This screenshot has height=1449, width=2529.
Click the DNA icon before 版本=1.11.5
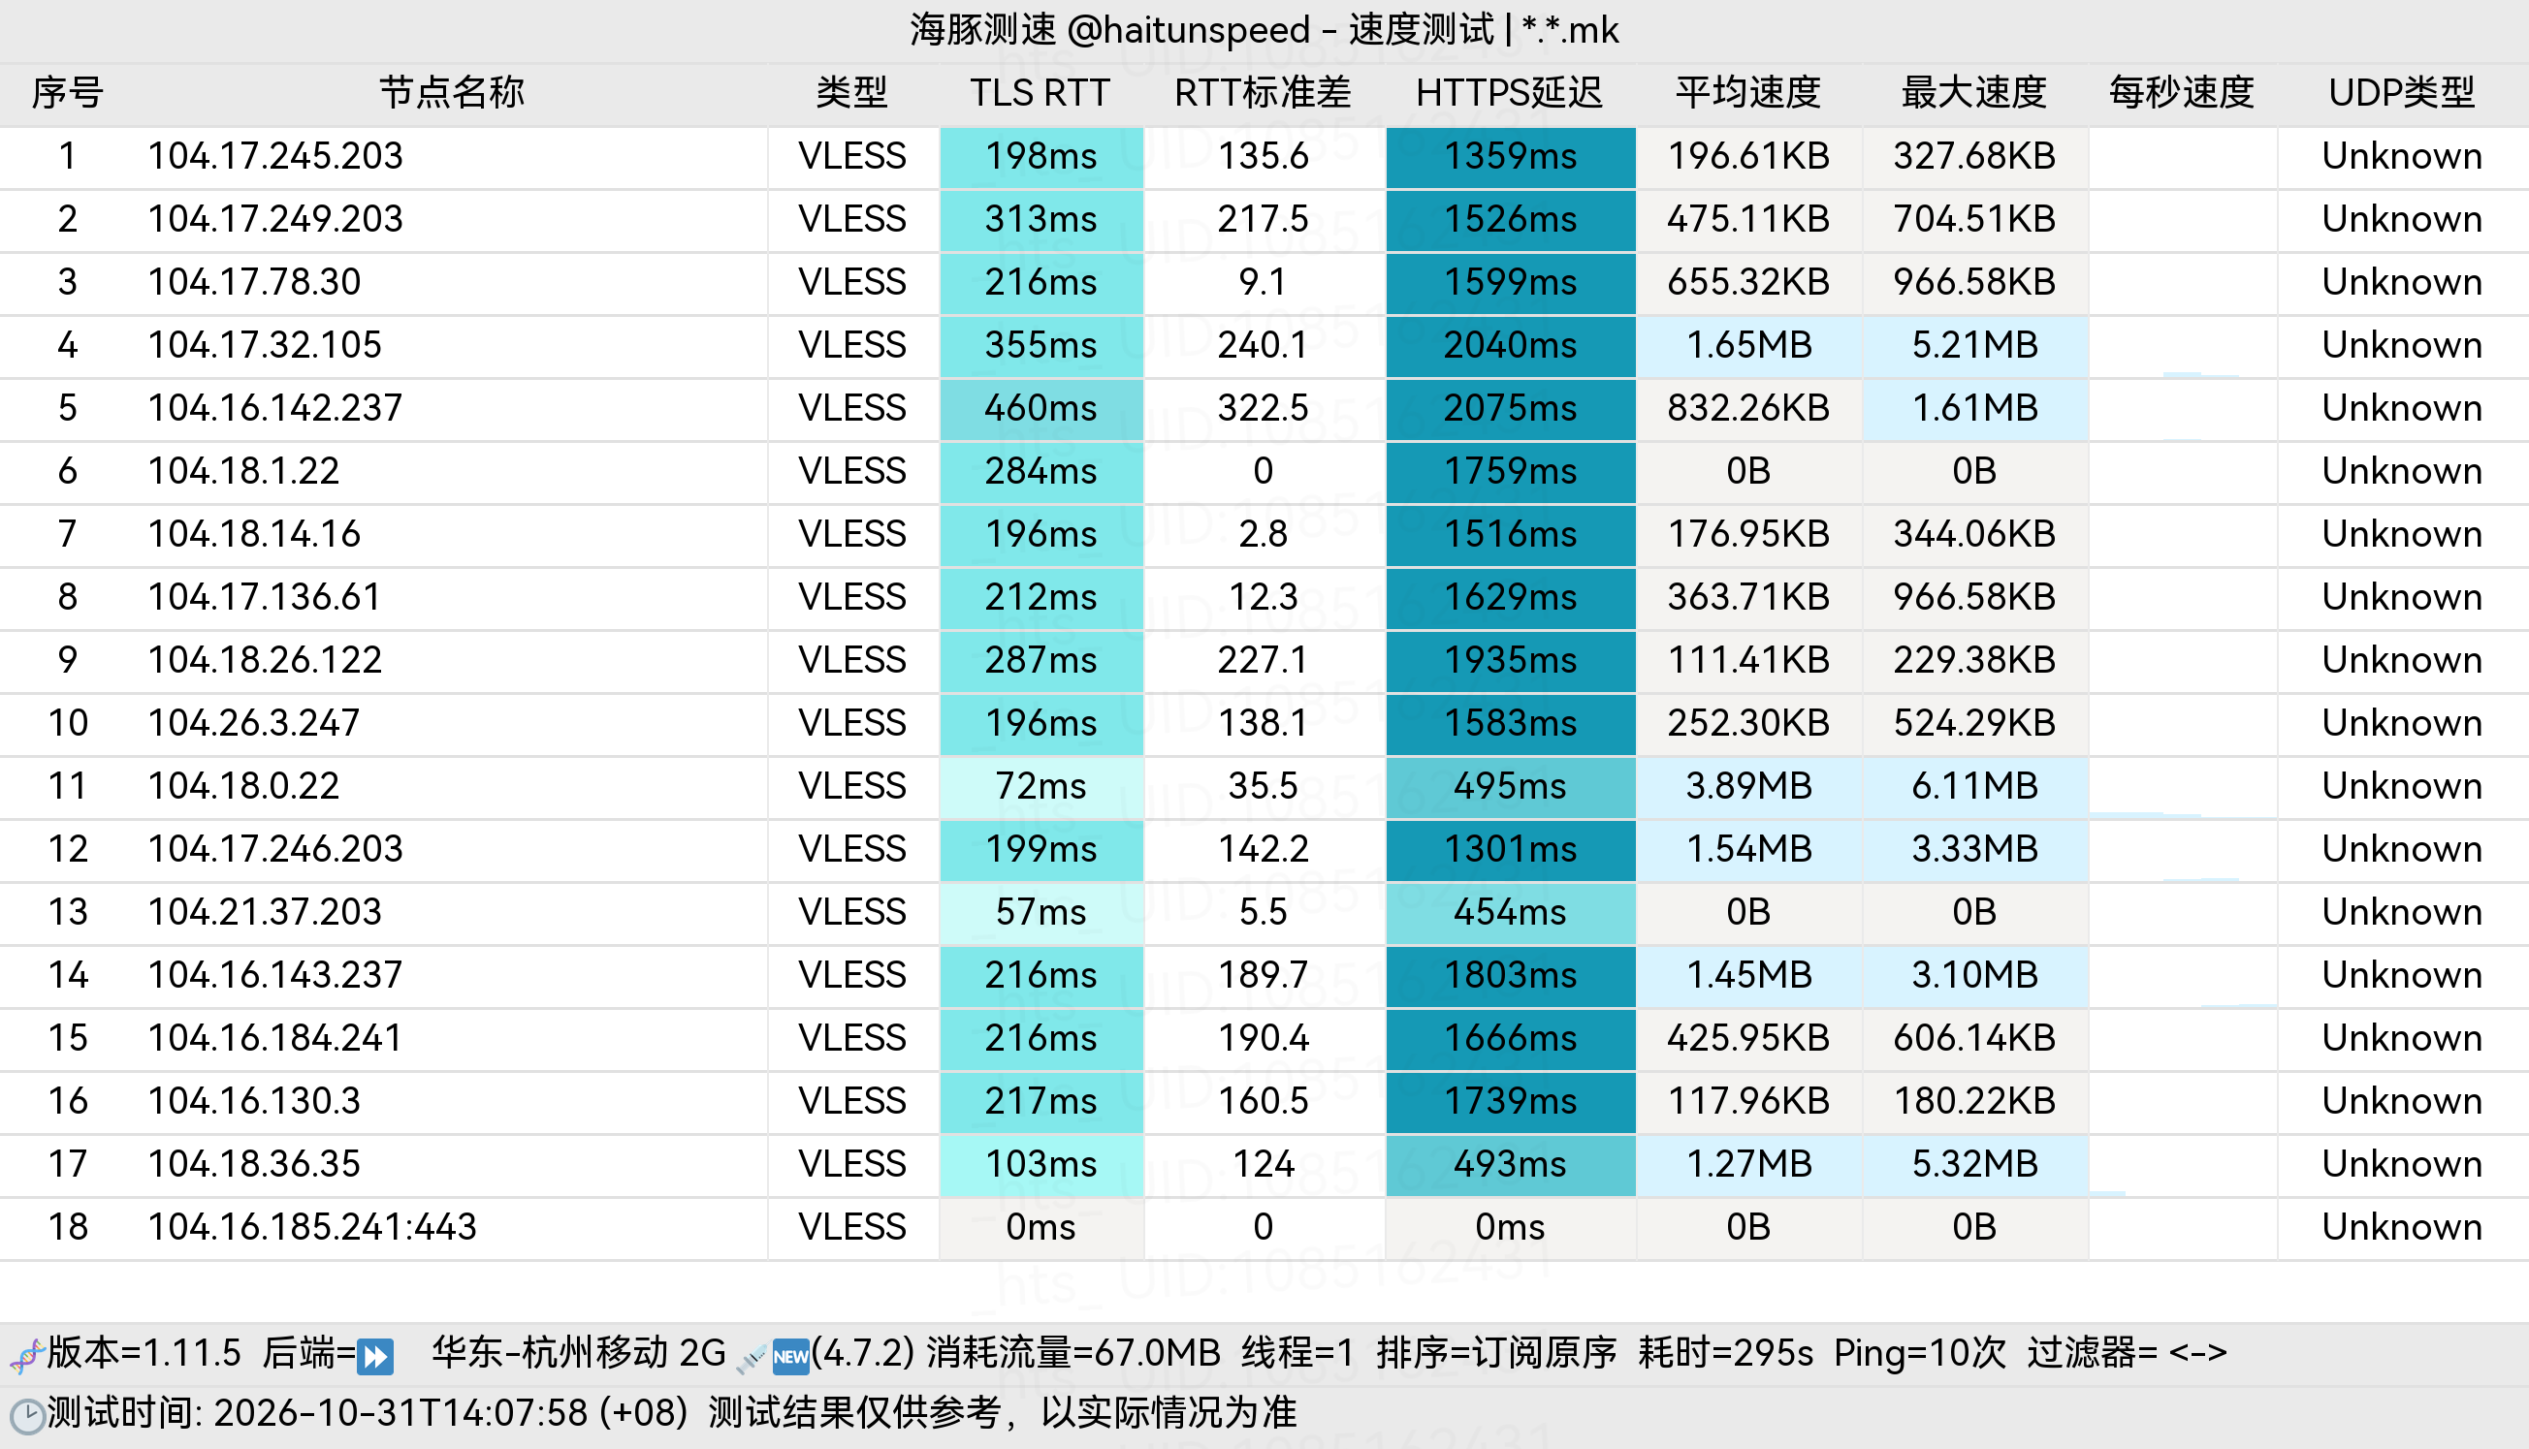tap(27, 1355)
